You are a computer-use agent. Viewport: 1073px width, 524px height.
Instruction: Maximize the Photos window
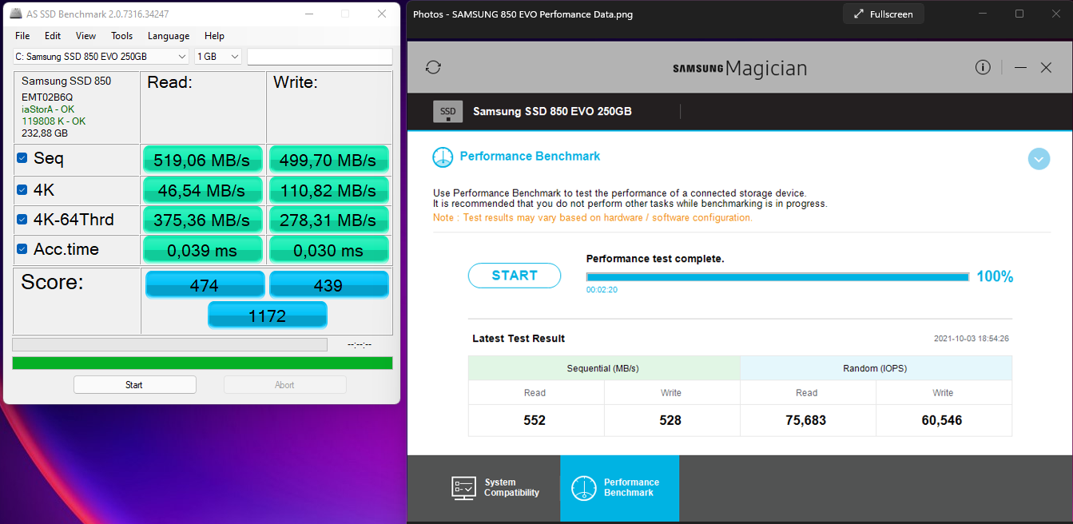point(1019,14)
